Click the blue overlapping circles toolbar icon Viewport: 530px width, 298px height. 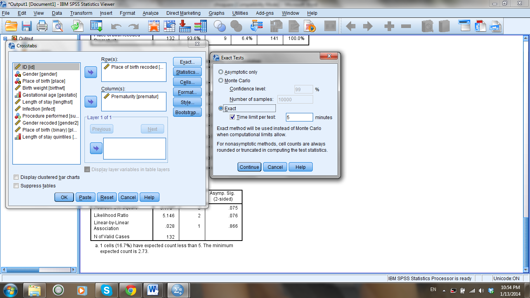click(220, 26)
